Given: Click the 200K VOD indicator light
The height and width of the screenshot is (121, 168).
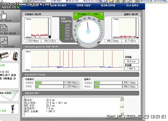Looking at the screenshot, I should [62, 28].
